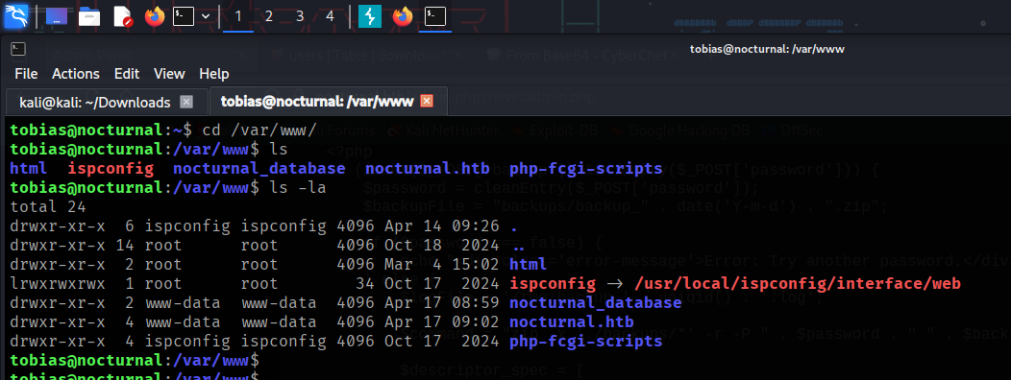Click 'php-fcgi-scripts' in the ls -la listing
Image resolution: width=1011 pixels, height=380 pixels.
click(x=586, y=342)
